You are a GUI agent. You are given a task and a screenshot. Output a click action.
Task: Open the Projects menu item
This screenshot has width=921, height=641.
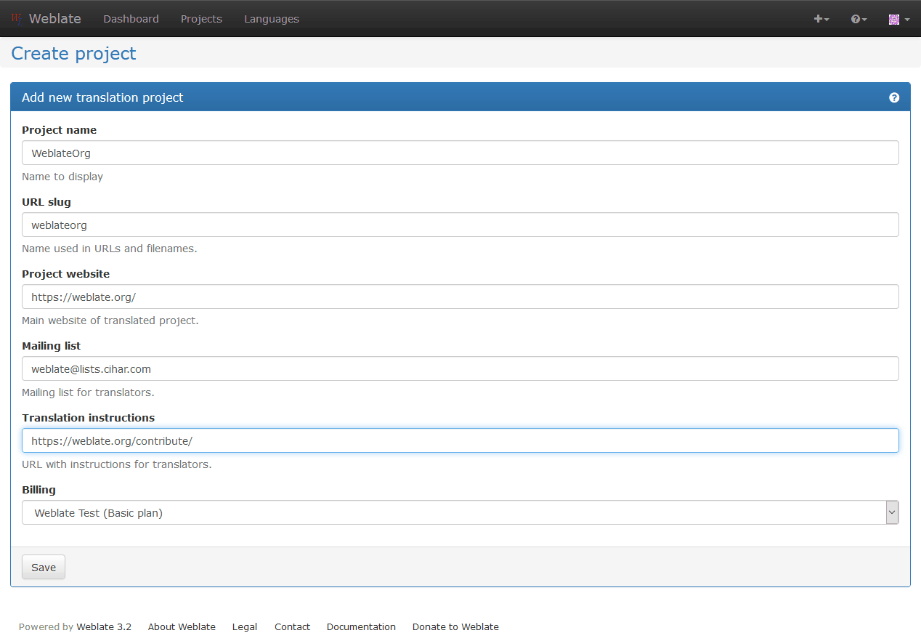click(201, 19)
